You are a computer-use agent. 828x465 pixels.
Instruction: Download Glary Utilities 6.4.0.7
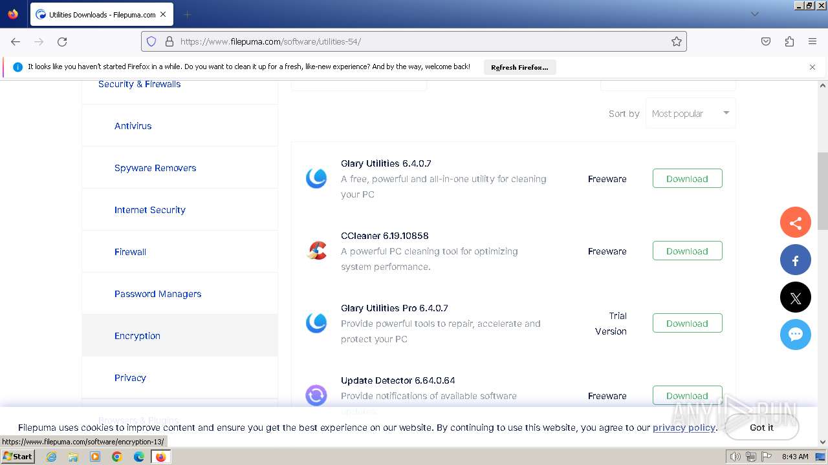pos(687,179)
